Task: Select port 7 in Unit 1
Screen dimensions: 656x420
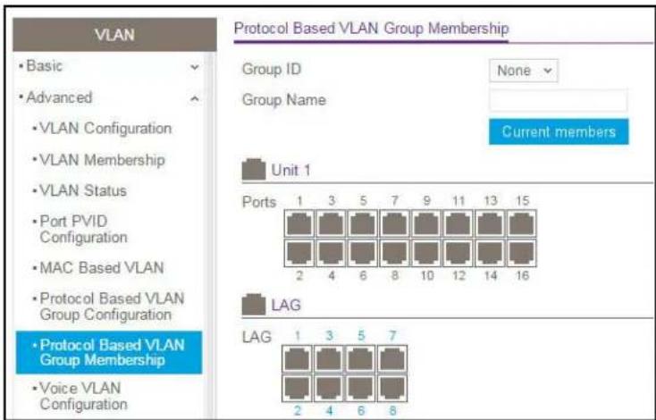Action: (x=394, y=223)
